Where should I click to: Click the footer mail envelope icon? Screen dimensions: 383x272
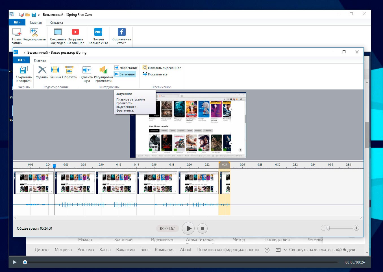[278, 250]
